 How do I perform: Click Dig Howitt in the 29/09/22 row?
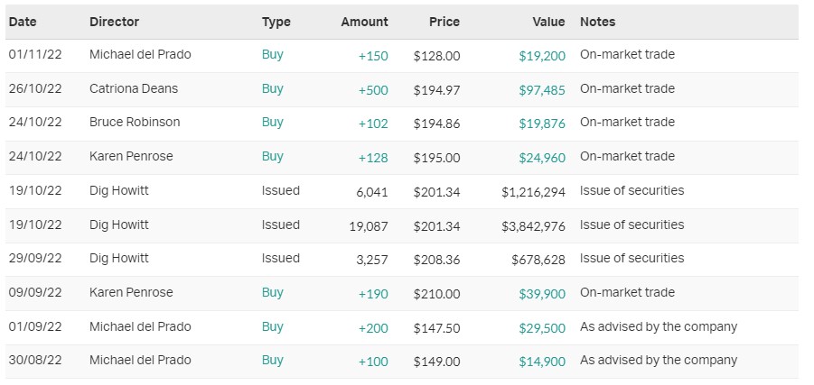[x=119, y=258]
